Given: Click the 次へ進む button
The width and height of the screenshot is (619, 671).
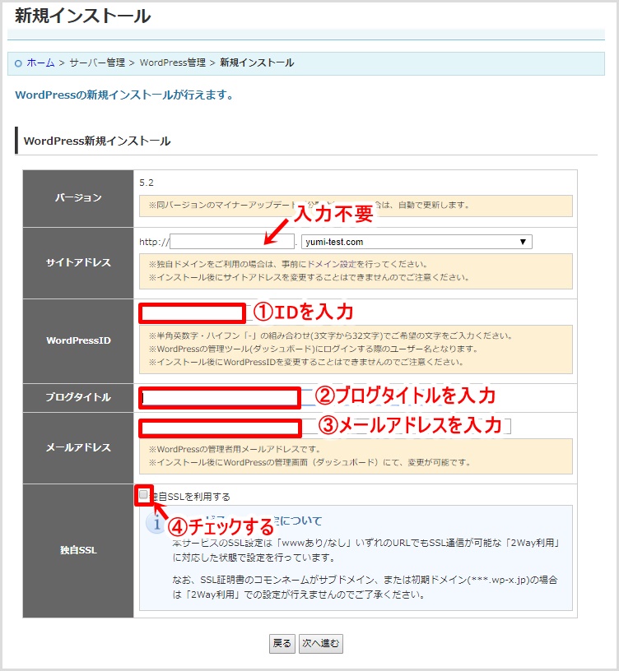Looking at the screenshot, I should pos(320,643).
